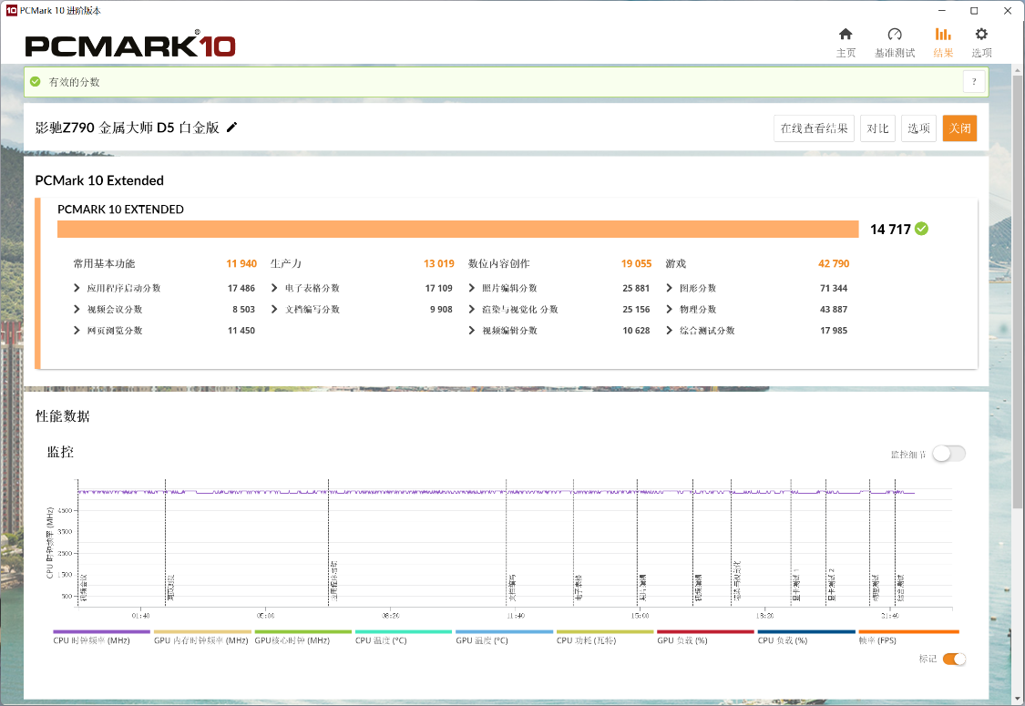Disable the markers (标记) toggle

tap(954, 659)
